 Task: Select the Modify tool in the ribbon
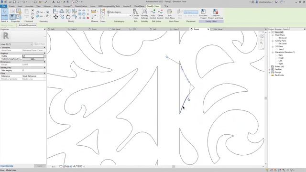click(x=4, y=14)
